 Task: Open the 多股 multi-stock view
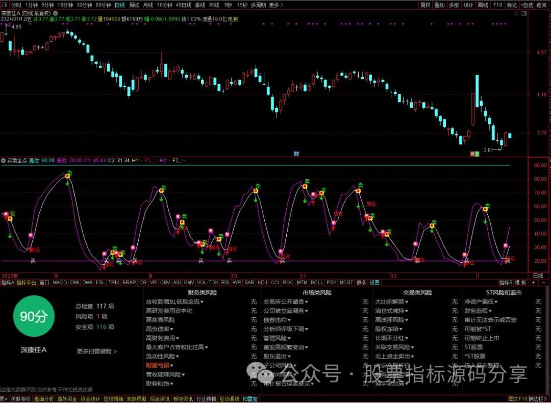pos(454,5)
